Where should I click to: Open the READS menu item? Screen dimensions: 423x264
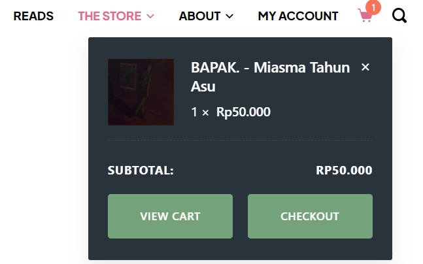point(33,16)
